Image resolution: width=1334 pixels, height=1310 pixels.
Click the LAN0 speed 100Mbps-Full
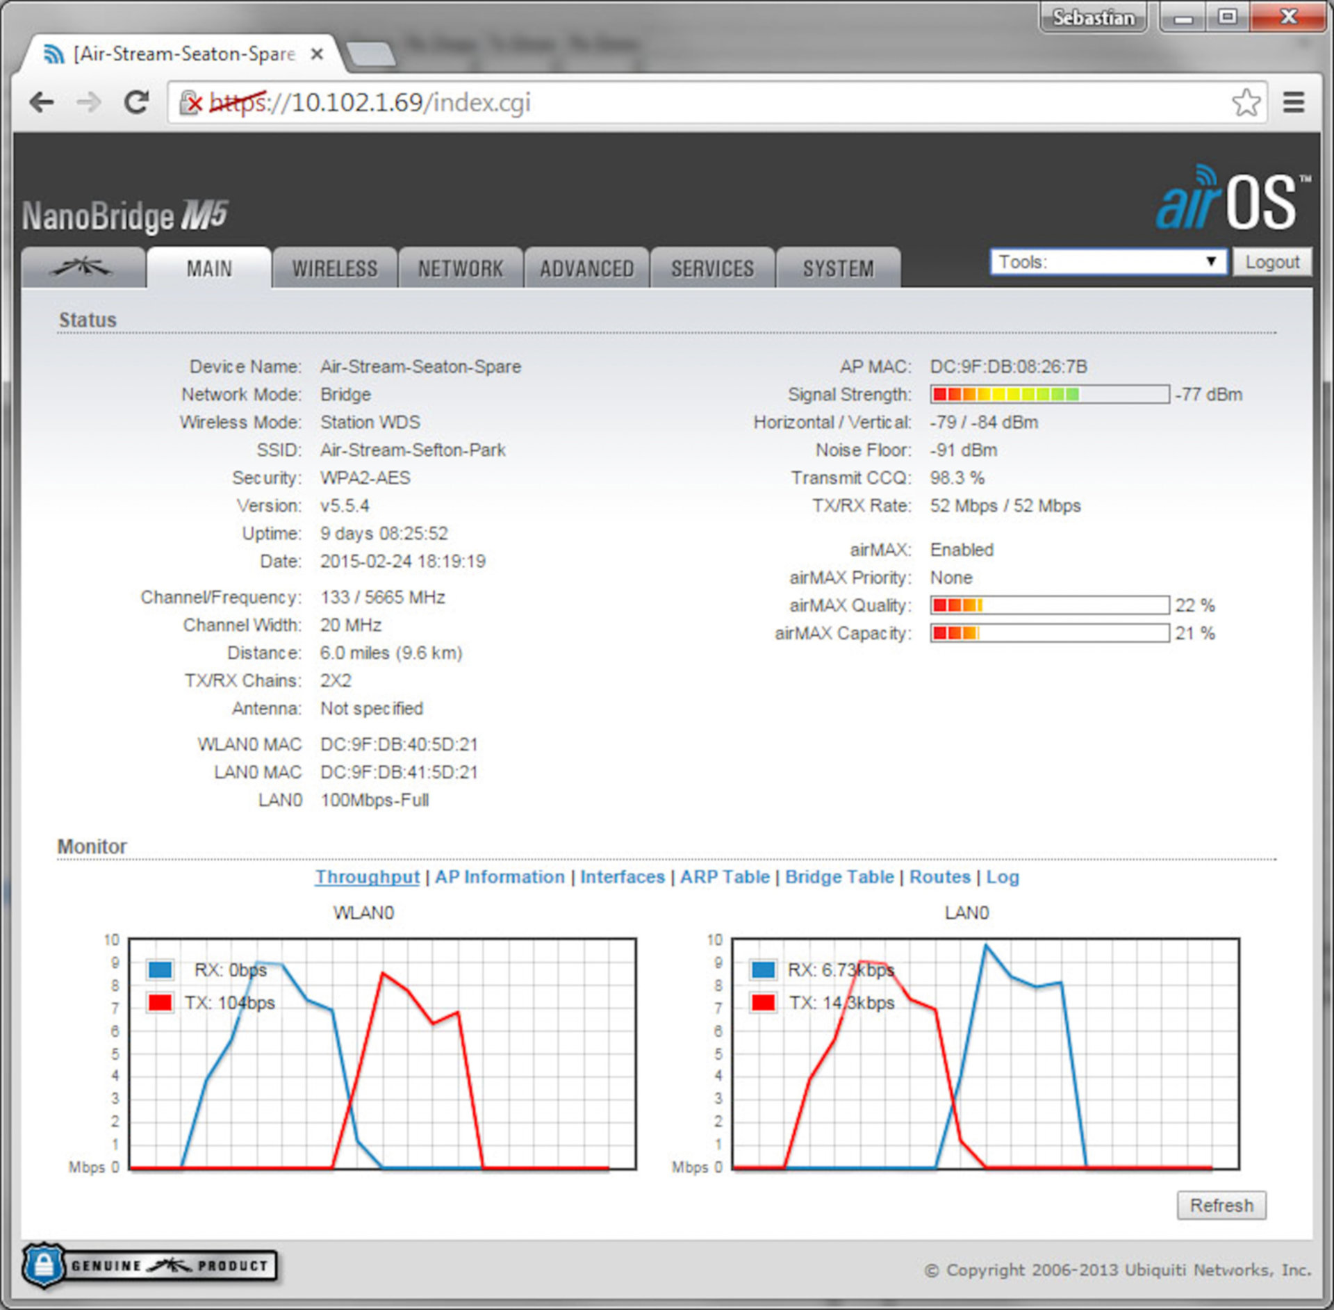click(374, 800)
